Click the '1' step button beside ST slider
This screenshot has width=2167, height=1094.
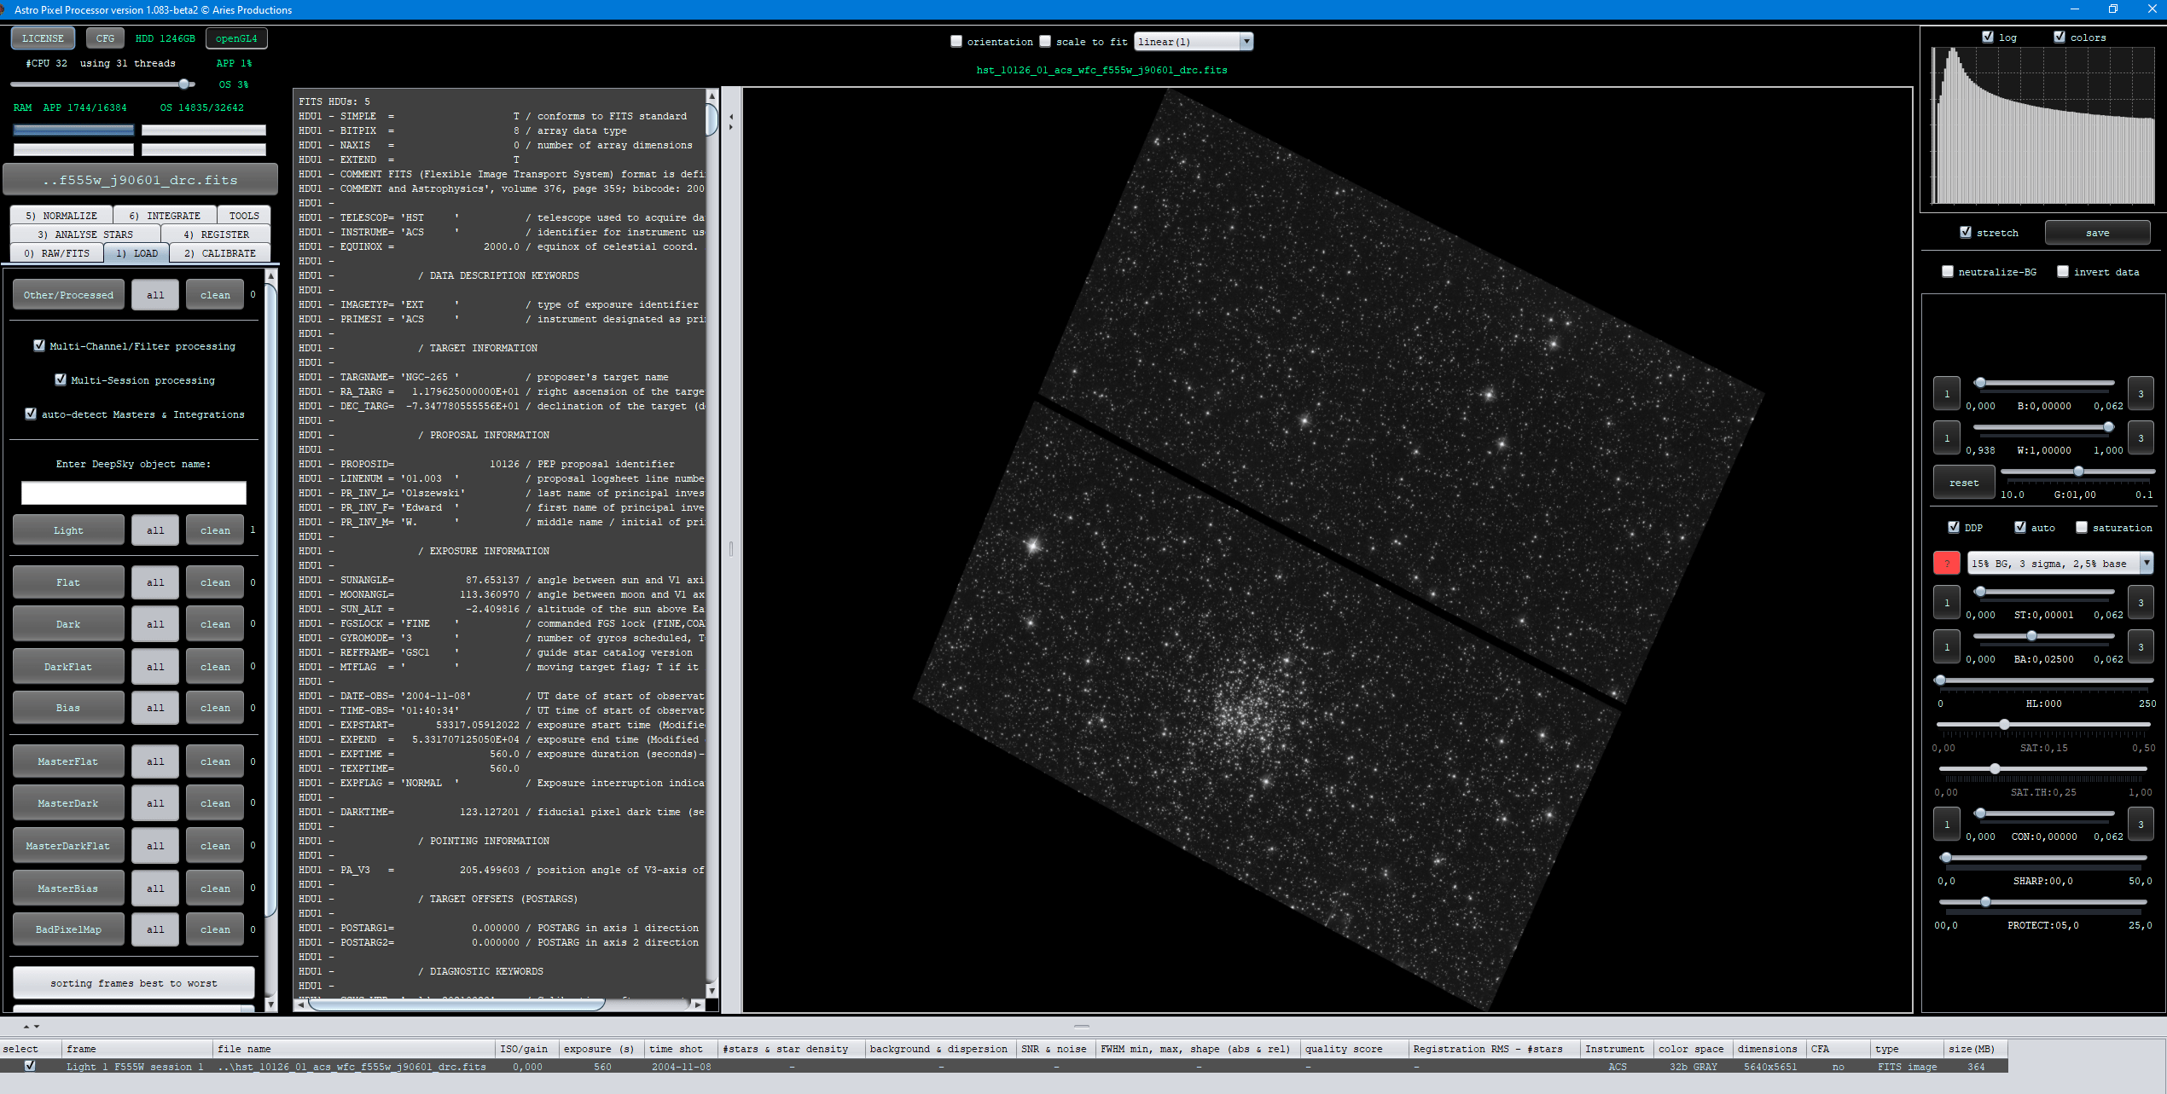1946,603
